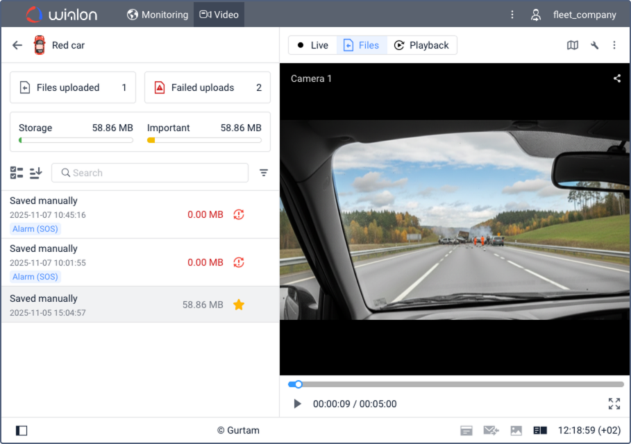The height and width of the screenshot is (444, 631).
Task: Open the Failed uploads card
Action: (x=208, y=87)
